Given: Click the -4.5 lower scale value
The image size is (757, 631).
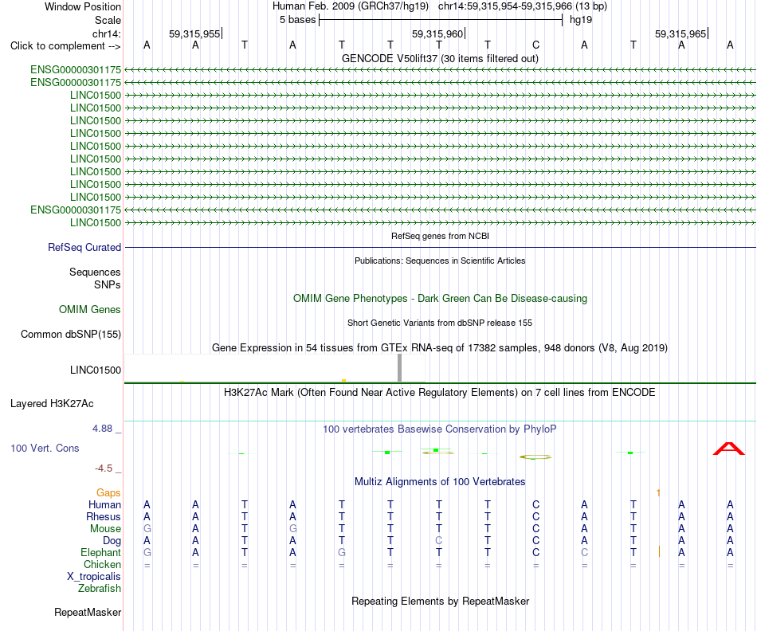Looking at the screenshot, I should click(104, 468).
